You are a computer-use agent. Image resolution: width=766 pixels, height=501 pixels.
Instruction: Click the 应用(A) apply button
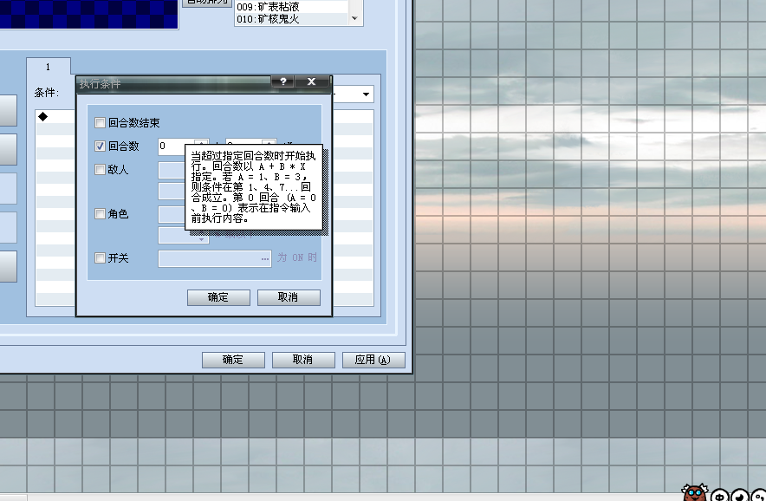click(373, 360)
